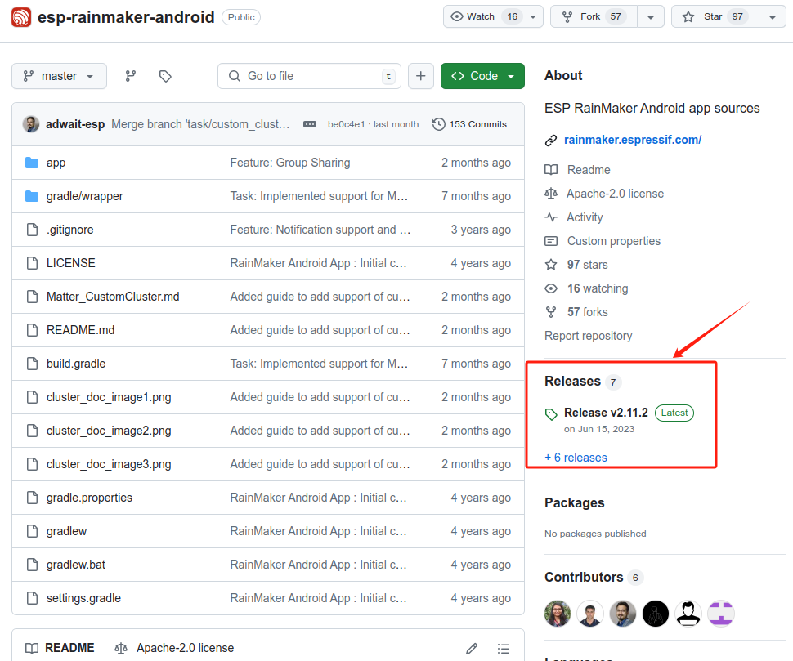The width and height of the screenshot is (793, 661).
Task: Click Report repository link
Action: coord(588,336)
